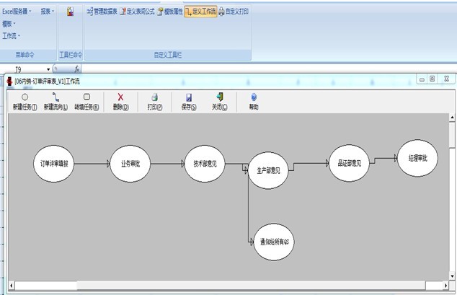This screenshot has height=295, width=457.
Task: Click the highlighted 定义工作流 button
Action: [x=201, y=12]
